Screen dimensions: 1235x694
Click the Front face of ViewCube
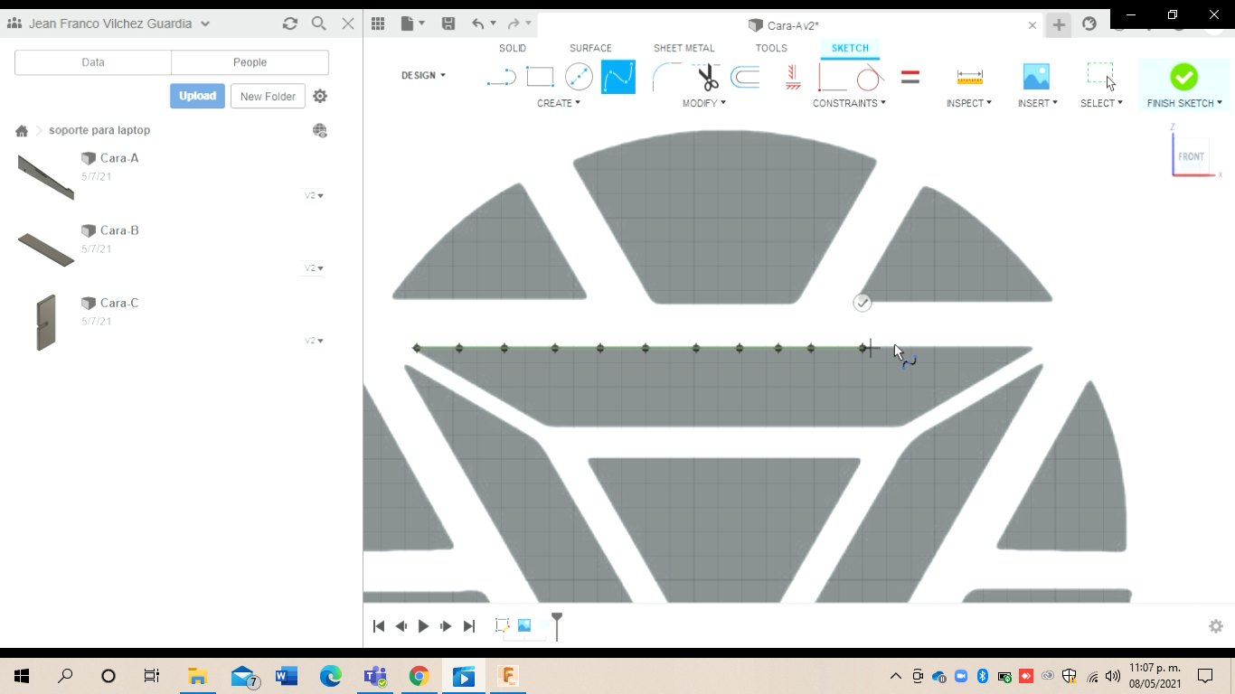(x=1191, y=156)
